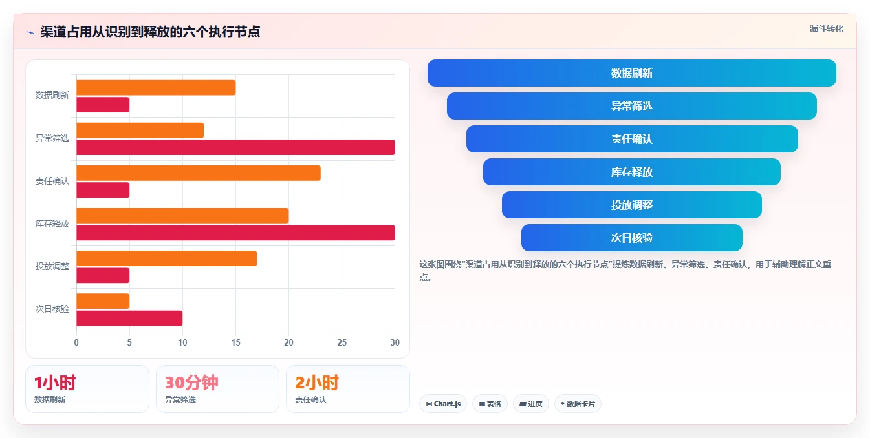This screenshot has width=870, height=438.
Task: Click the Chart.js tag icon
Action: pos(429,404)
